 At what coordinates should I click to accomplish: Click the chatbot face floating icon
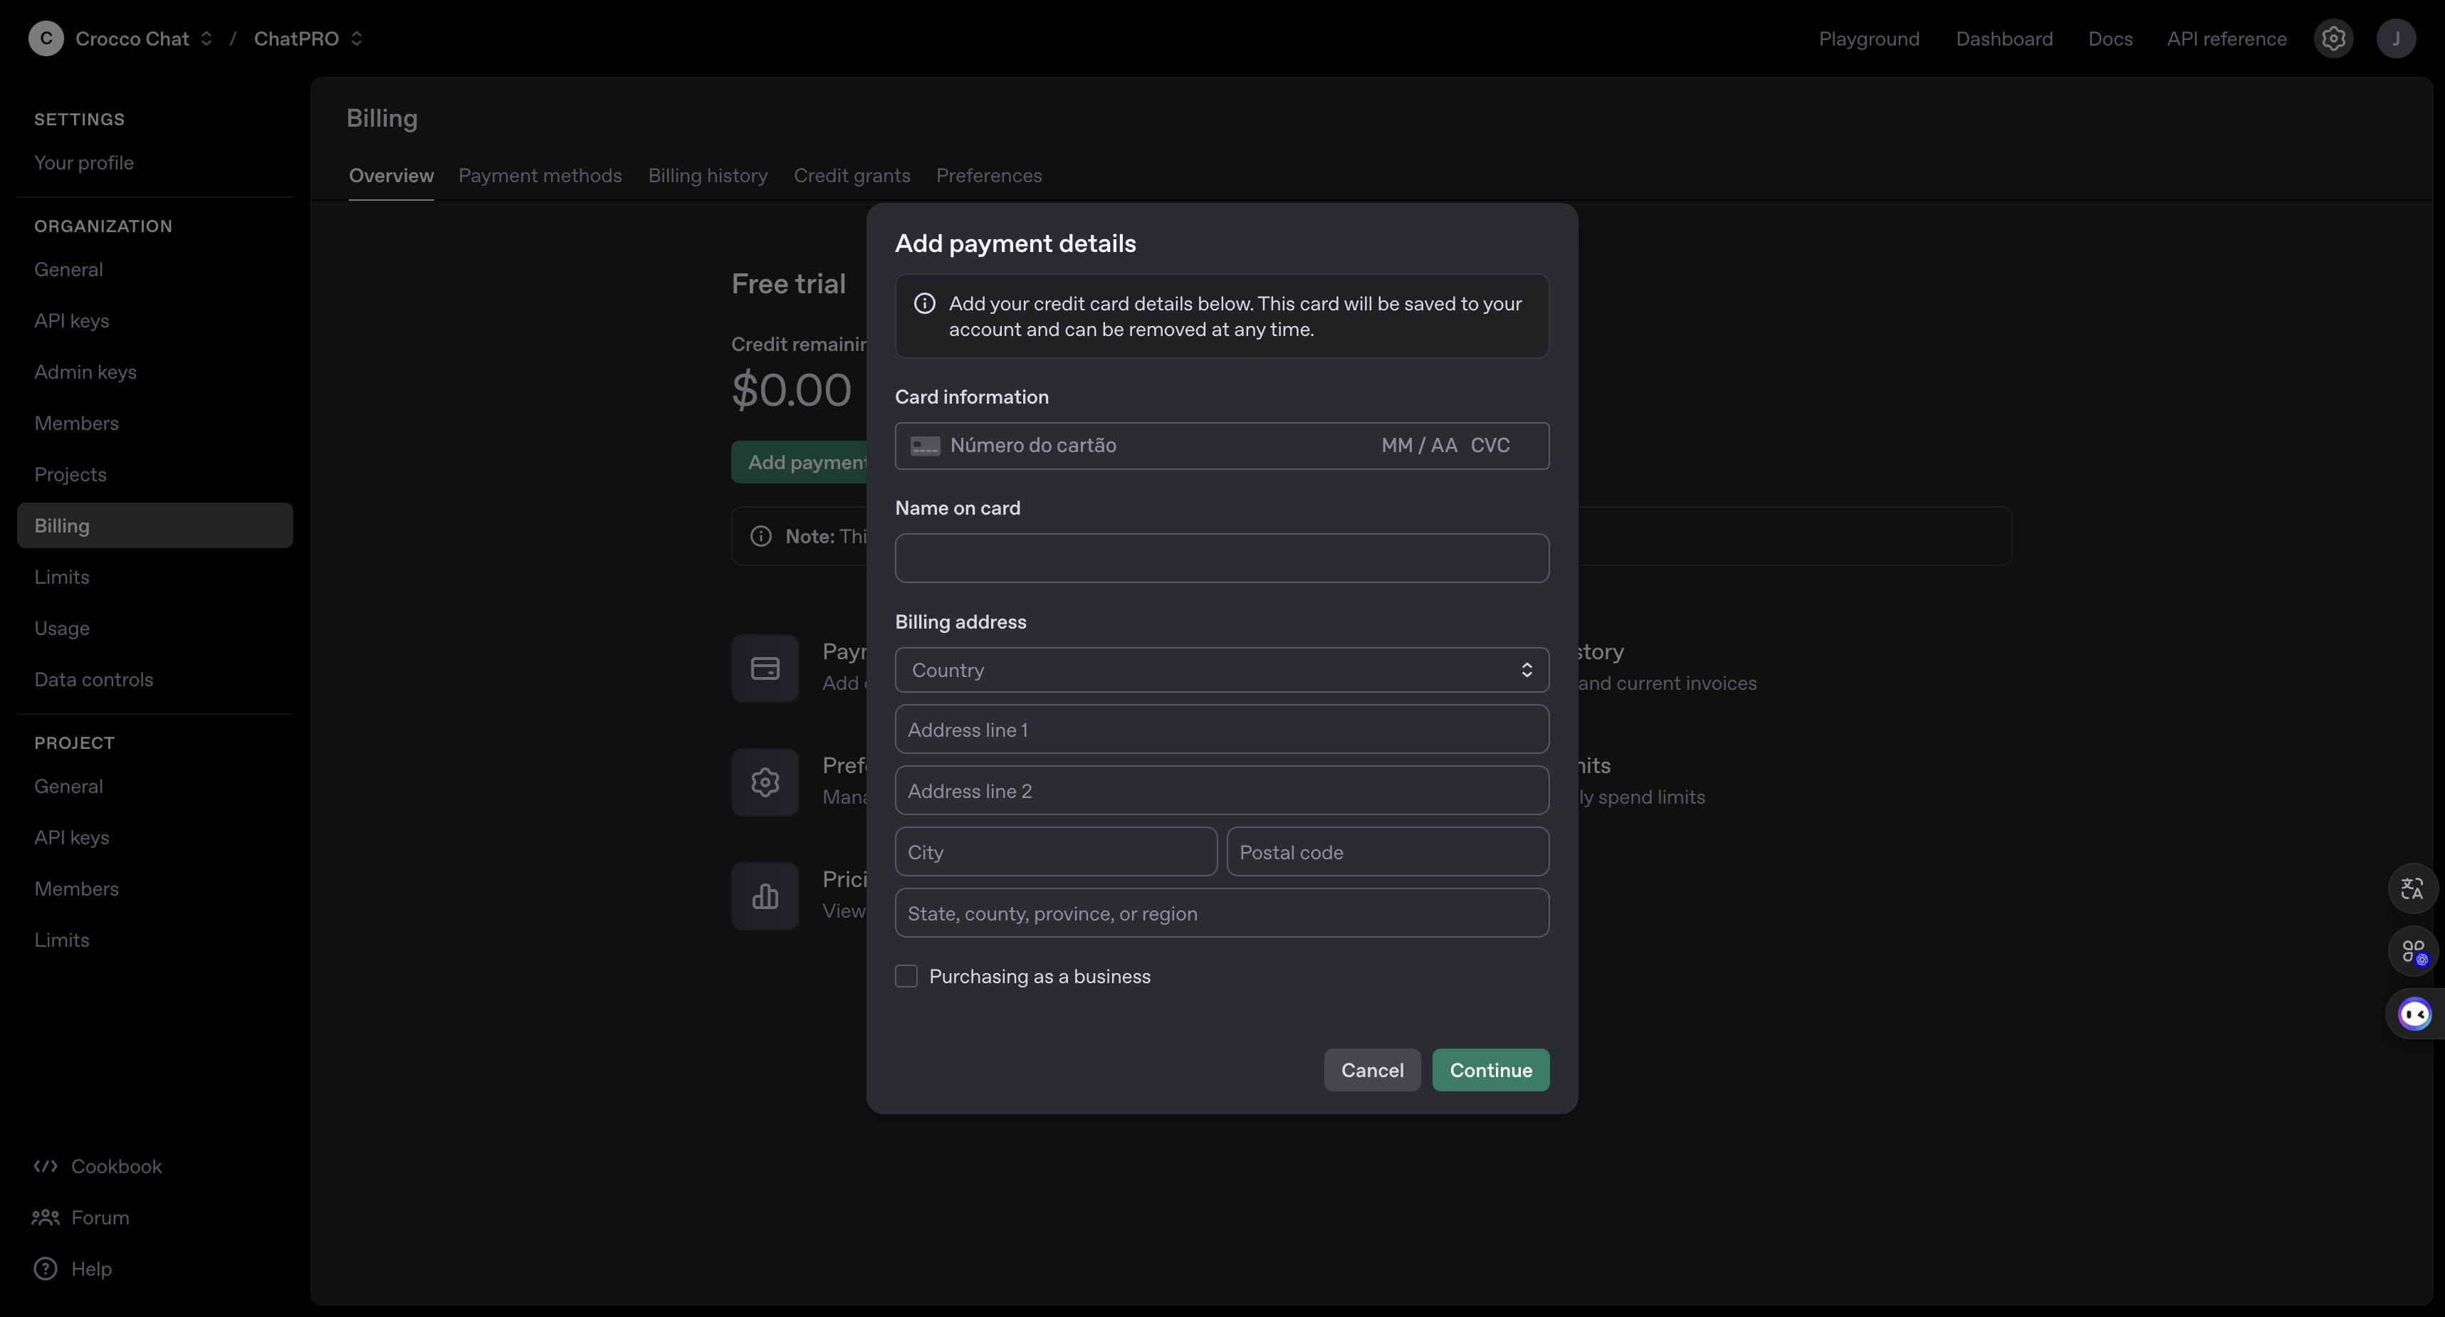(x=2414, y=1014)
